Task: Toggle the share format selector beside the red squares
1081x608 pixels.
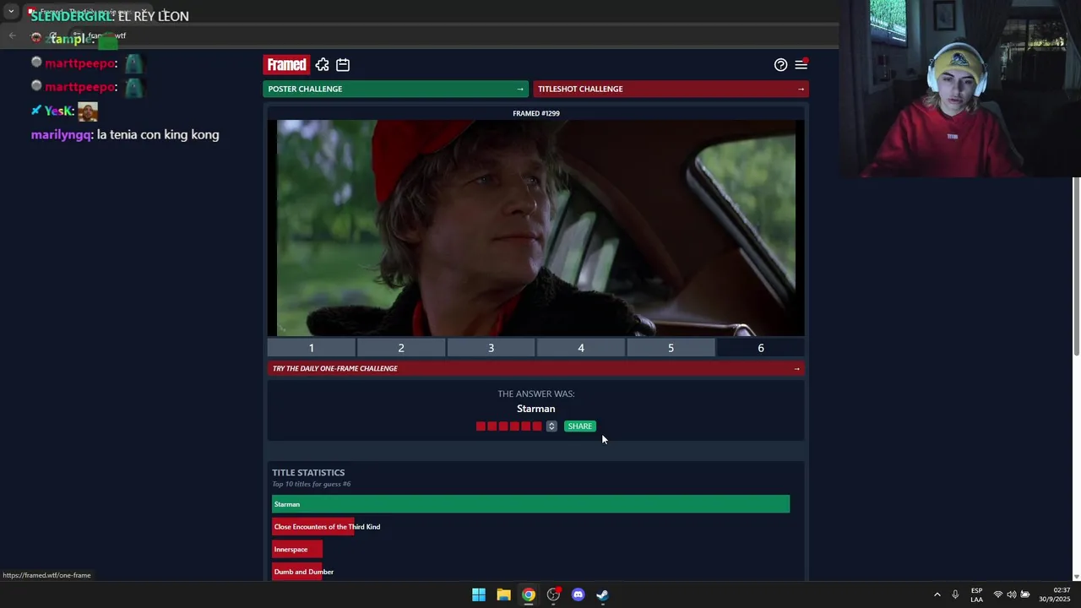Action: tap(551, 426)
